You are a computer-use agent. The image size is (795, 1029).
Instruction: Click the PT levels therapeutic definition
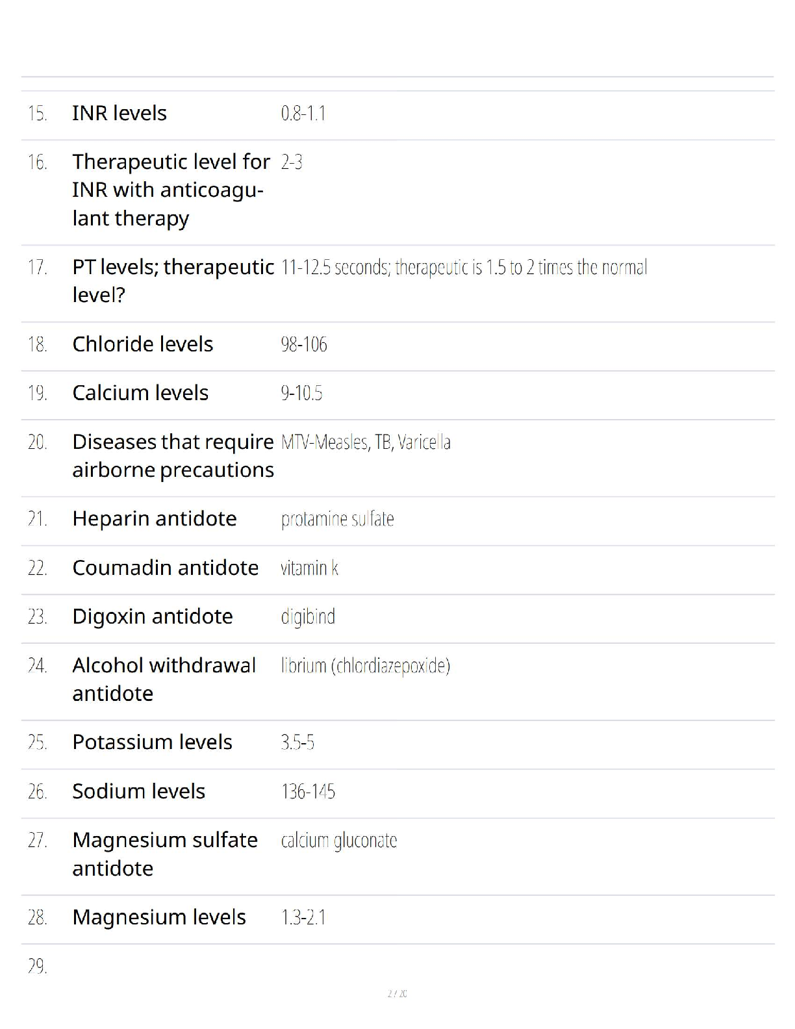[464, 267]
